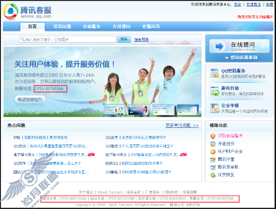Click the 攻略 category label
Image resolution: width=276 pixels, height=209 pixels.
tap(17, 137)
